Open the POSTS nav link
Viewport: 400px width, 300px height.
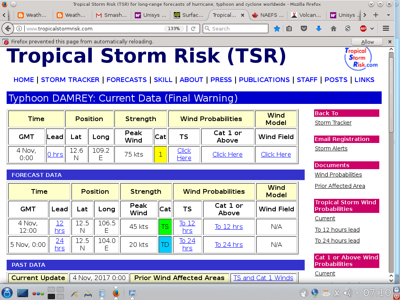(336, 80)
